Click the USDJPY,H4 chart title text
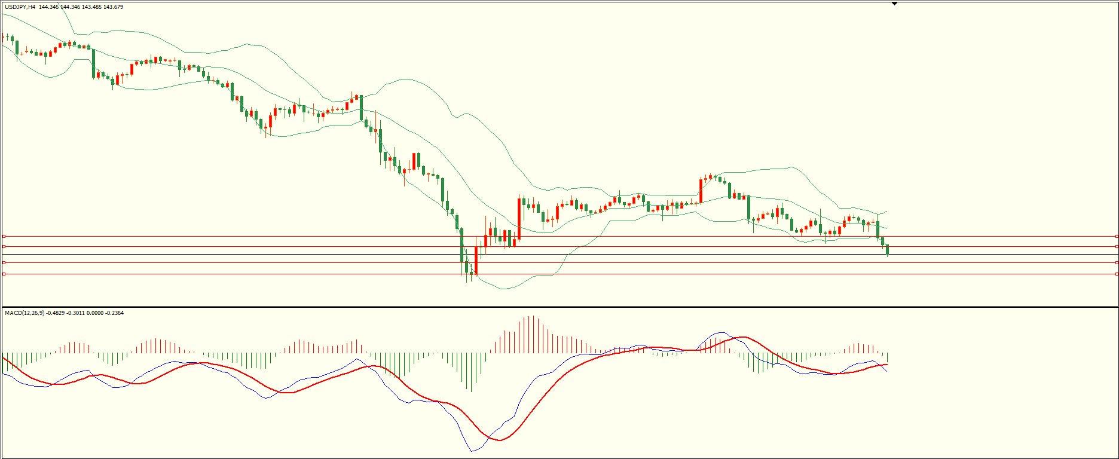 pos(20,7)
